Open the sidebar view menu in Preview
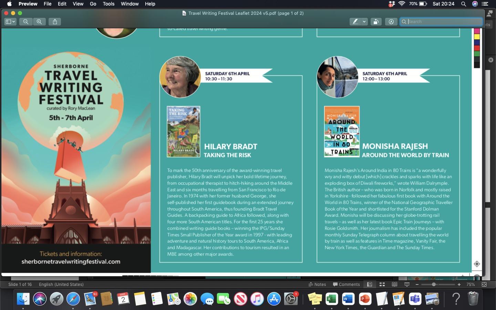This screenshot has width=496, height=310. tap(10, 22)
